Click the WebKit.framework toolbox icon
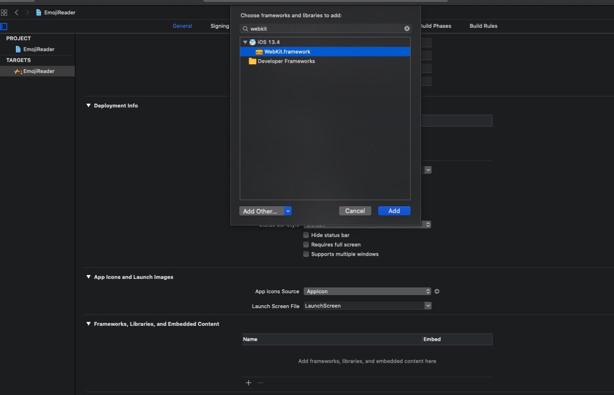Viewport: 614px width, 395px height. [x=259, y=52]
